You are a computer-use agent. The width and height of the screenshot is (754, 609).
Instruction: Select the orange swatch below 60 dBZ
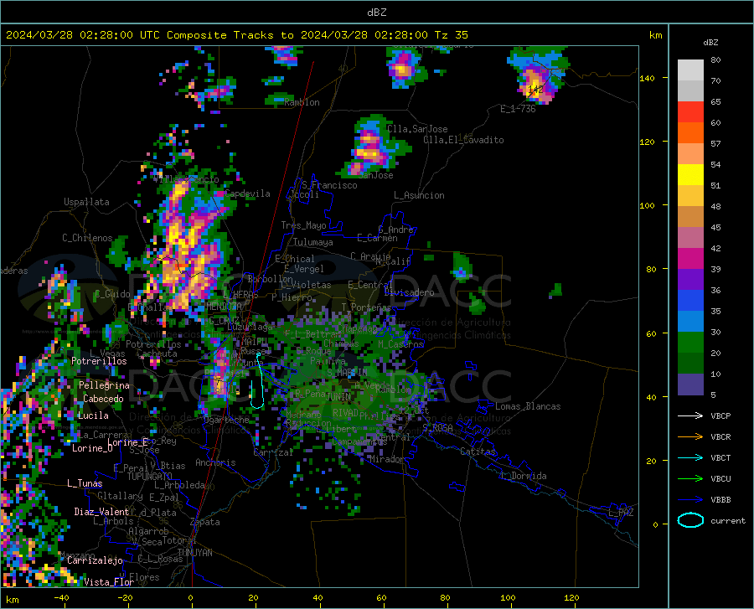pyautogui.click(x=690, y=133)
